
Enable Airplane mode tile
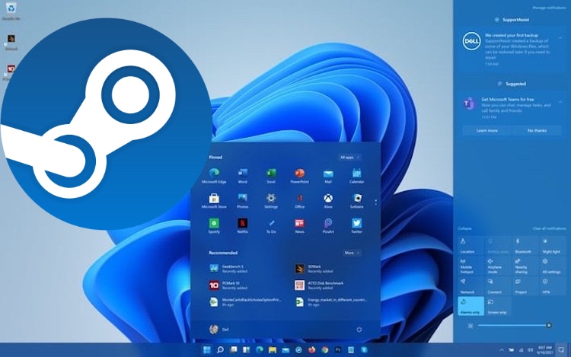click(497, 266)
